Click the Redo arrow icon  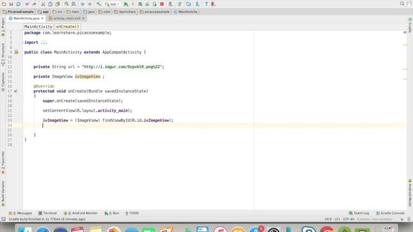[34, 4]
